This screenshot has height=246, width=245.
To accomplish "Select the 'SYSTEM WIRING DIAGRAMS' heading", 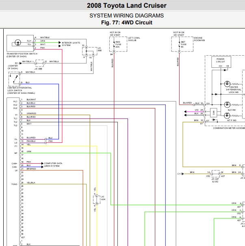I will [127, 15].
